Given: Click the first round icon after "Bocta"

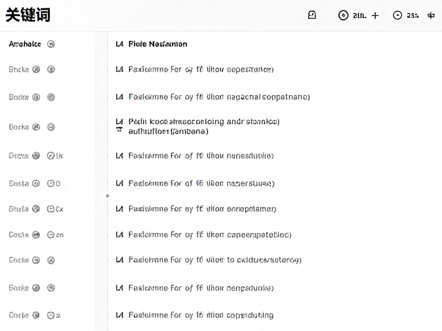Looking at the screenshot, I should [x=36, y=183].
